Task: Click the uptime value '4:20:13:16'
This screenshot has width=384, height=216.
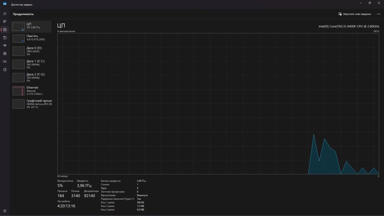Action: [x=66, y=206]
